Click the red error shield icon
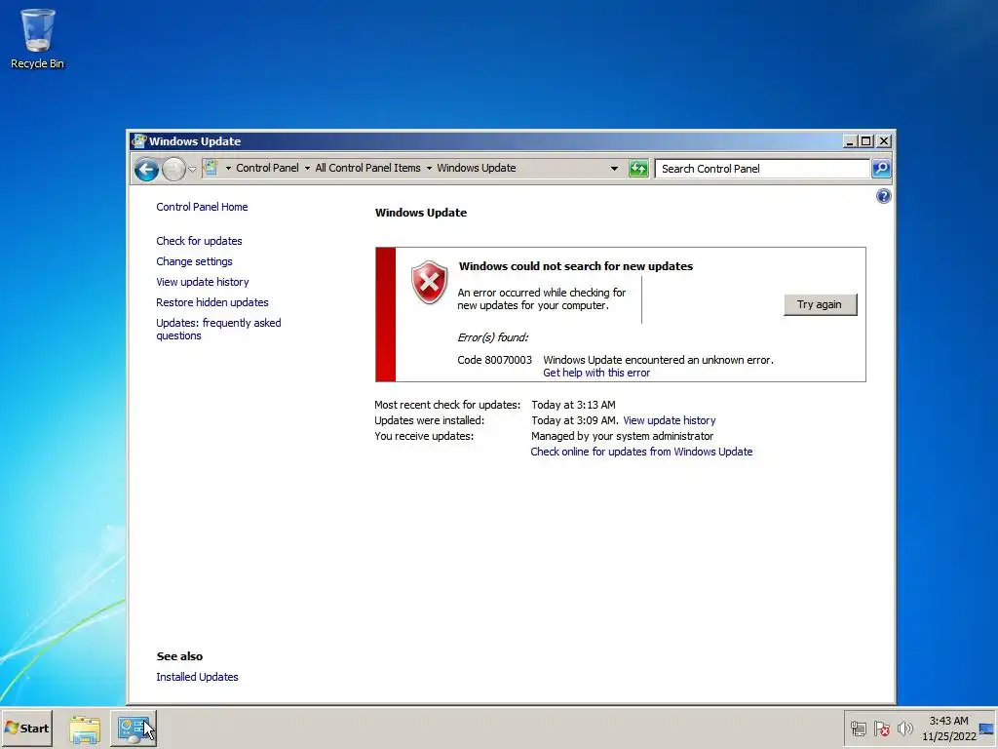 pos(430,282)
